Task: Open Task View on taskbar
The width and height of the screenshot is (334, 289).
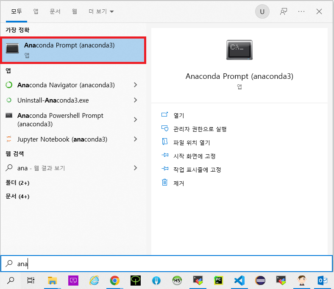Action: point(31,281)
